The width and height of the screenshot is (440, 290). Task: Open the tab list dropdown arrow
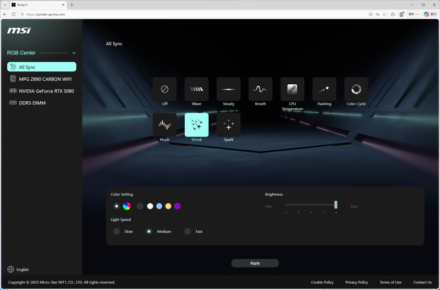click(x=5, y=5)
